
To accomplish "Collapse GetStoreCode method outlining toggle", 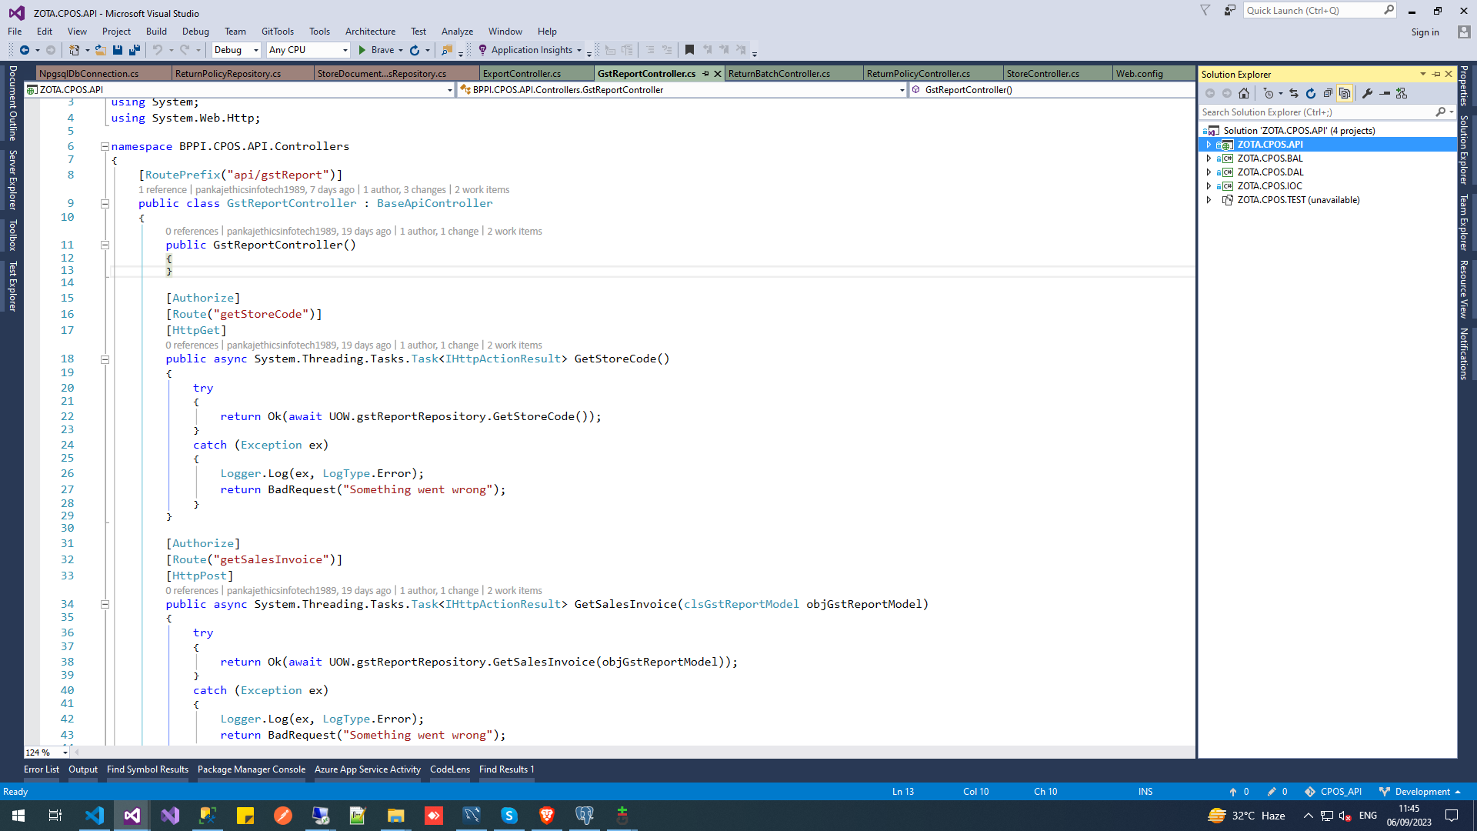I will click(105, 359).
